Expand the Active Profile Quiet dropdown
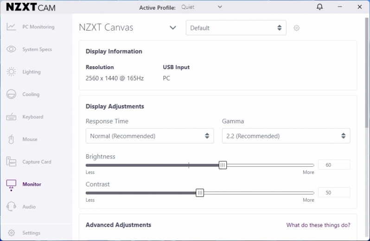 pos(202,7)
